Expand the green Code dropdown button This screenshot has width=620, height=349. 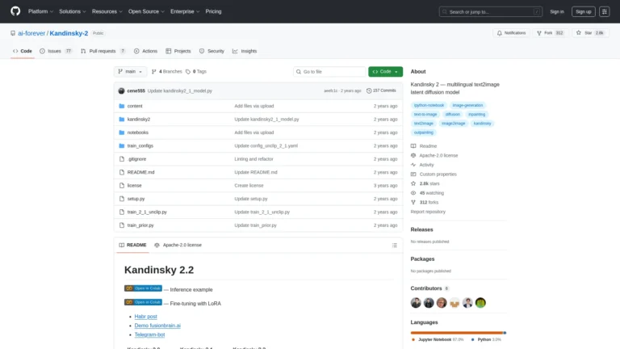[385, 72]
